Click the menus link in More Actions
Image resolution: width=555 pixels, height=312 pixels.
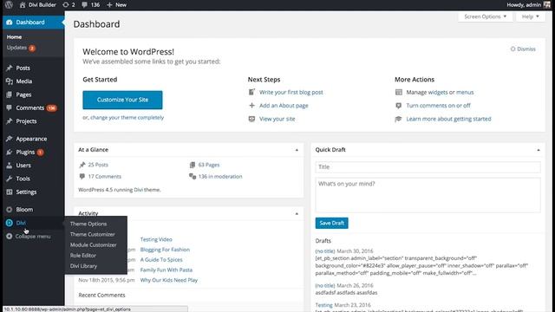tap(465, 93)
